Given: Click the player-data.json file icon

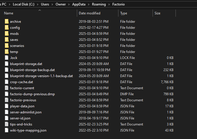Looking at the screenshot, I should click(7, 106).
